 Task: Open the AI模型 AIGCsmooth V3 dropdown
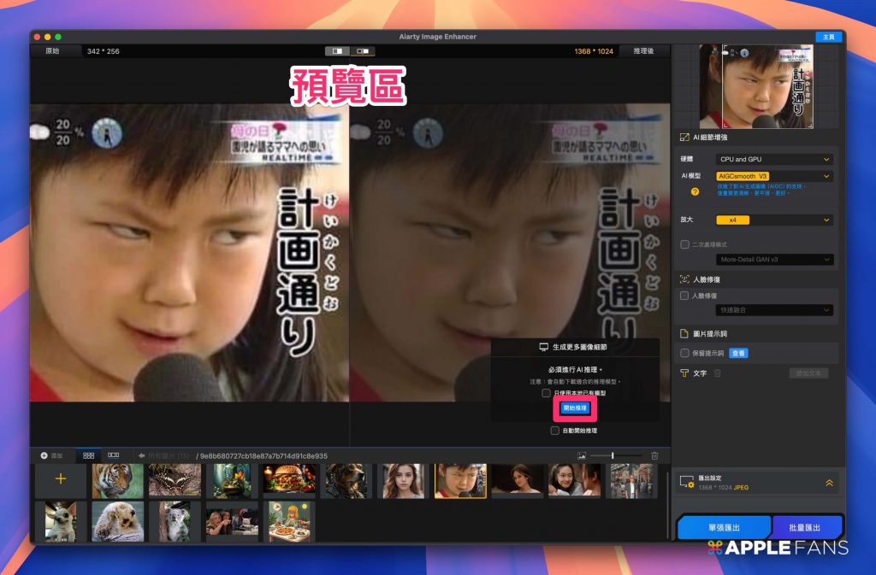774,176
